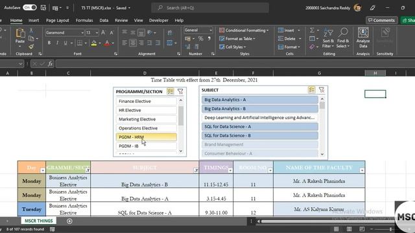Click the SUBJECT slicer scrollbar down arrow
This screenshot has width=415, height=233.
(322, 154)
